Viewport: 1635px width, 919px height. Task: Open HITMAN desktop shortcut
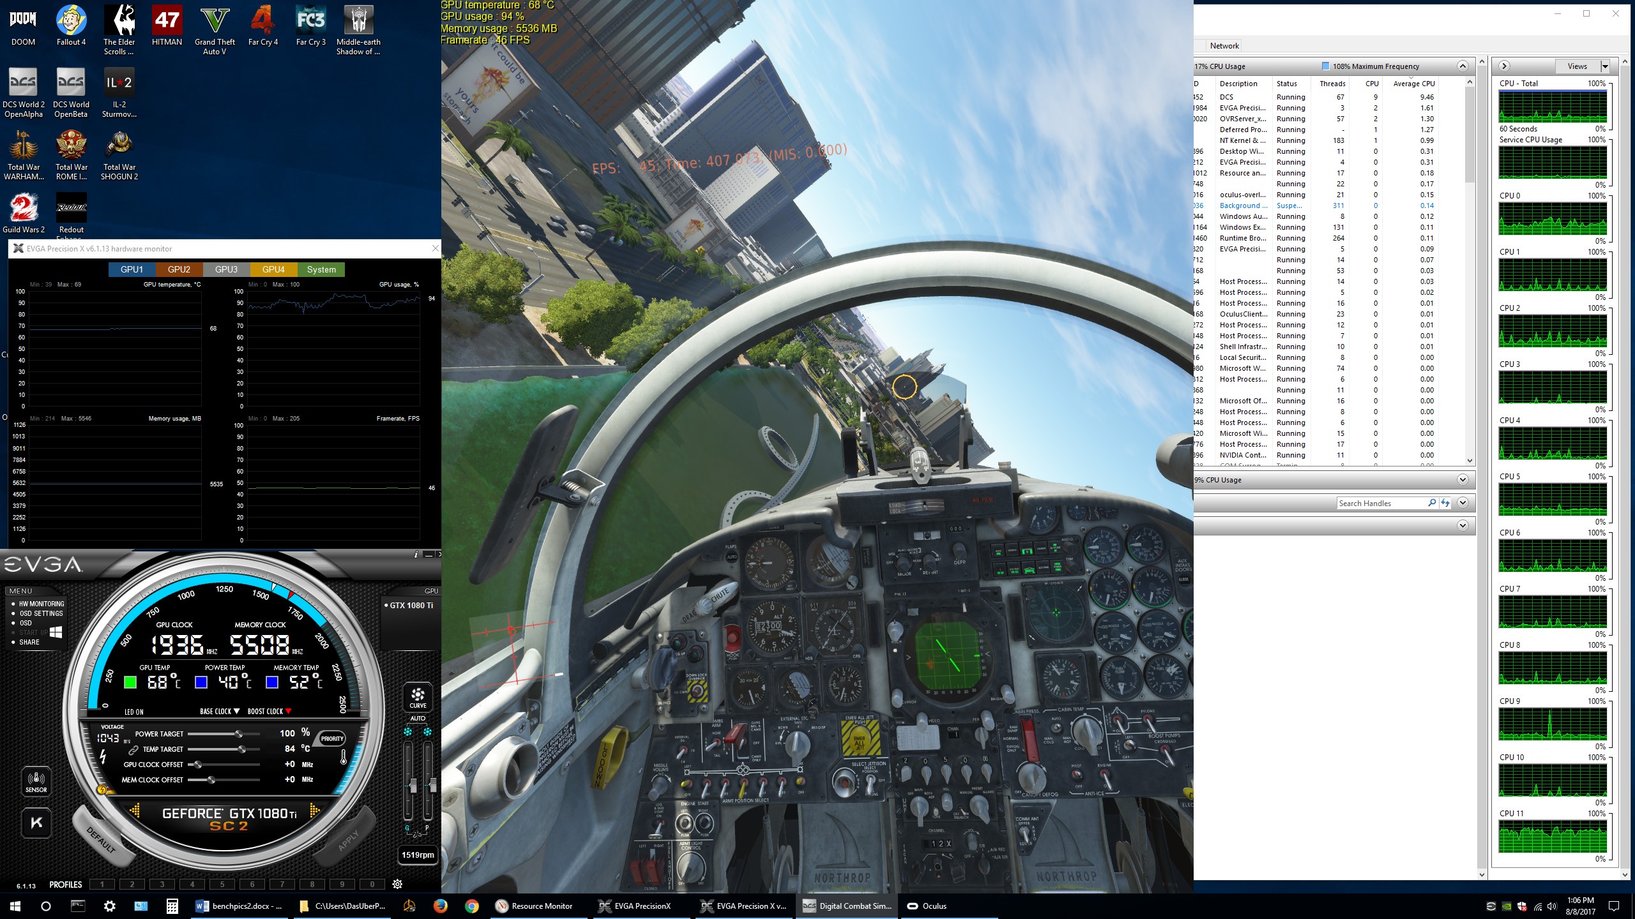[x=167, y=26]
